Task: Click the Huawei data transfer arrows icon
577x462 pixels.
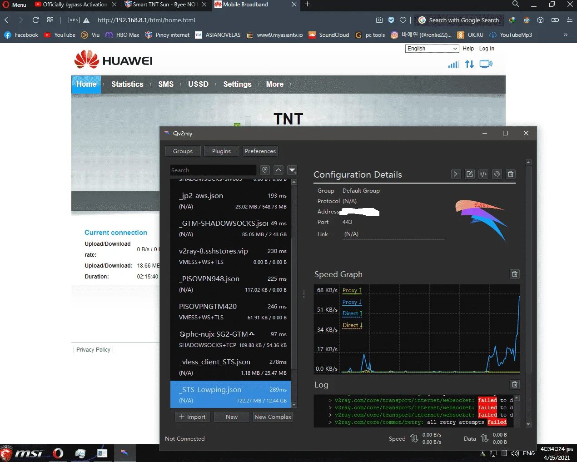Action: click(x=469, y=64)
